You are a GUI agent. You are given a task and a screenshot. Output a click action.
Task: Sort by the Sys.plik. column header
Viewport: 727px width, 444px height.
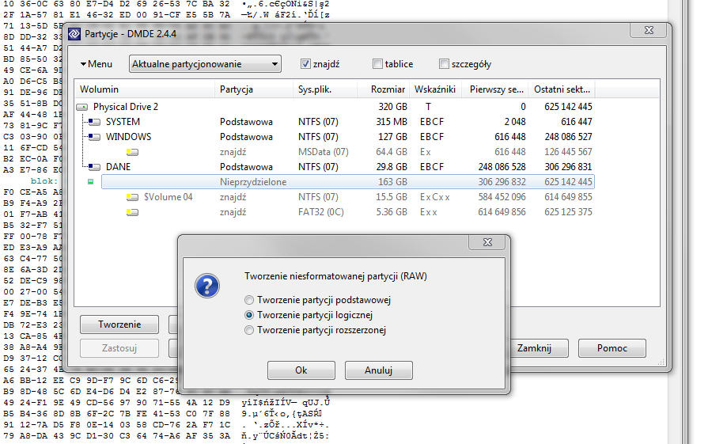(x=325, y=89)
